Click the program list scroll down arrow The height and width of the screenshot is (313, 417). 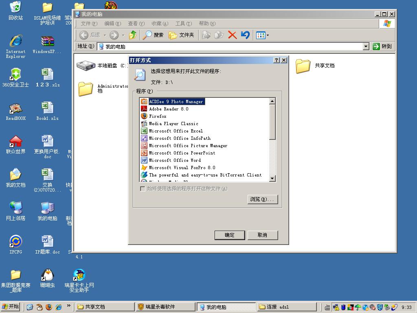[272, 179]
